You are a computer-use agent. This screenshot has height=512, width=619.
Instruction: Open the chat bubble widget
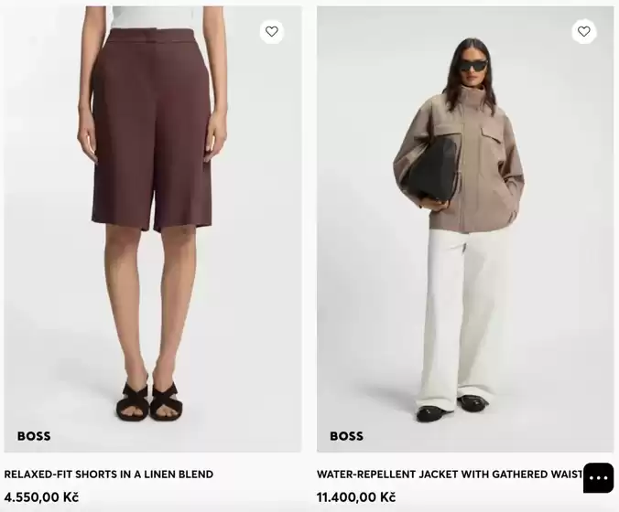[x=599, y=477]
